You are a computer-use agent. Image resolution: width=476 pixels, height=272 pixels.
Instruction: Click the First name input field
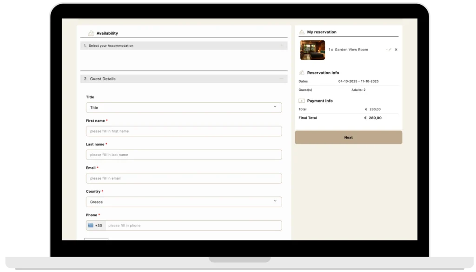point(184,131)
